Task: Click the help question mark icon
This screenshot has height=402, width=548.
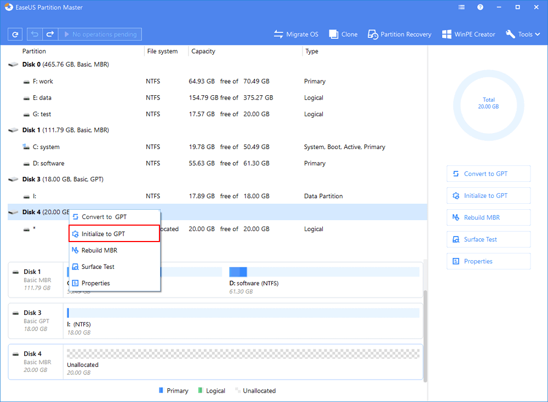Action: (x=480, y=8)
